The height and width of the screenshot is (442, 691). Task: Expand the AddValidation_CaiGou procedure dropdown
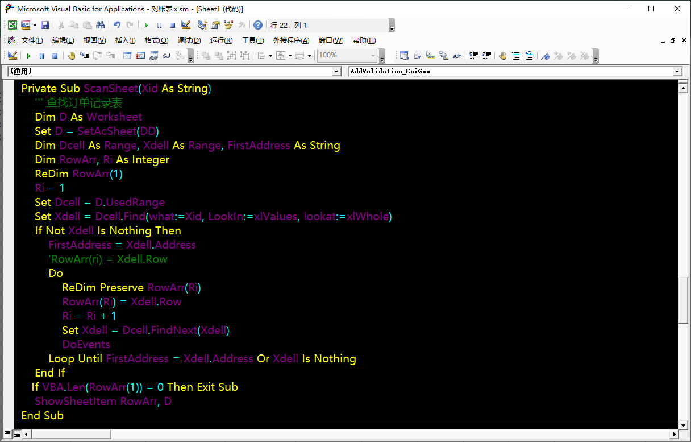(677, 71)
